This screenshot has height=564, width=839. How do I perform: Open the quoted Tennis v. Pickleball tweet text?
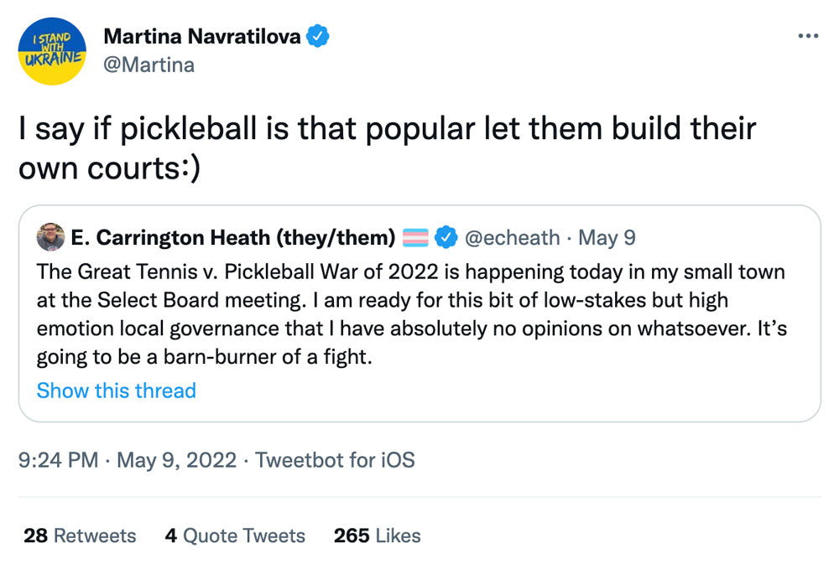pos(411,315)
